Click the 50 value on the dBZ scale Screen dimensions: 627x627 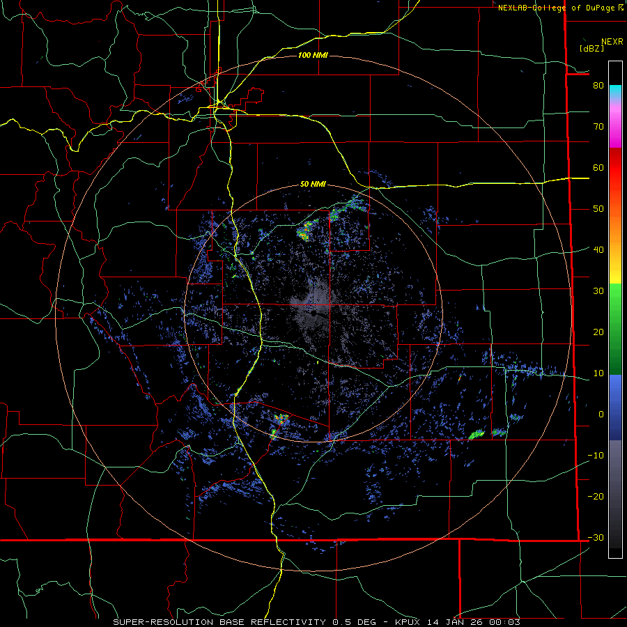tap(598, 209)
